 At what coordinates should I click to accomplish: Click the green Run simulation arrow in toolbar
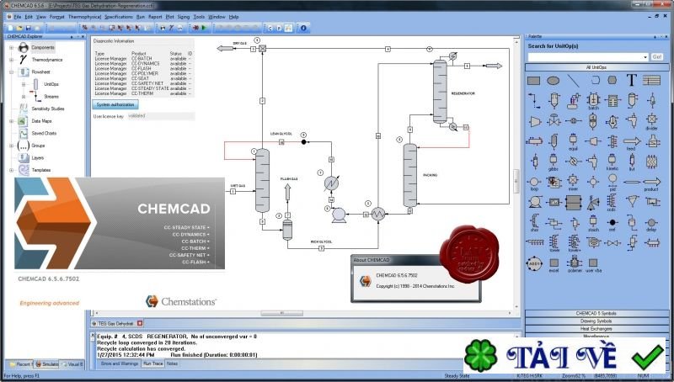pos(204,28)
